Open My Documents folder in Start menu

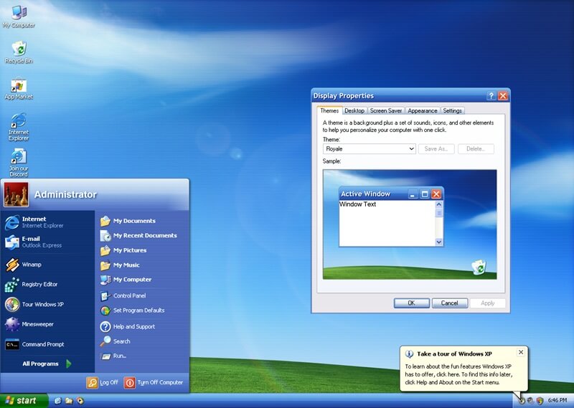pyautogui.click(x=142, y=221)
